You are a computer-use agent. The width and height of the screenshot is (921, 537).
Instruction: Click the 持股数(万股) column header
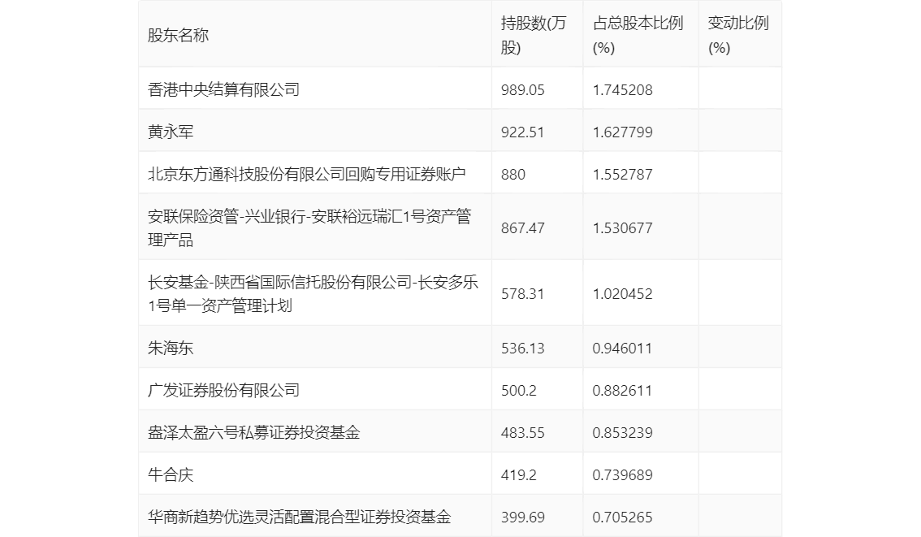point(534,35)
